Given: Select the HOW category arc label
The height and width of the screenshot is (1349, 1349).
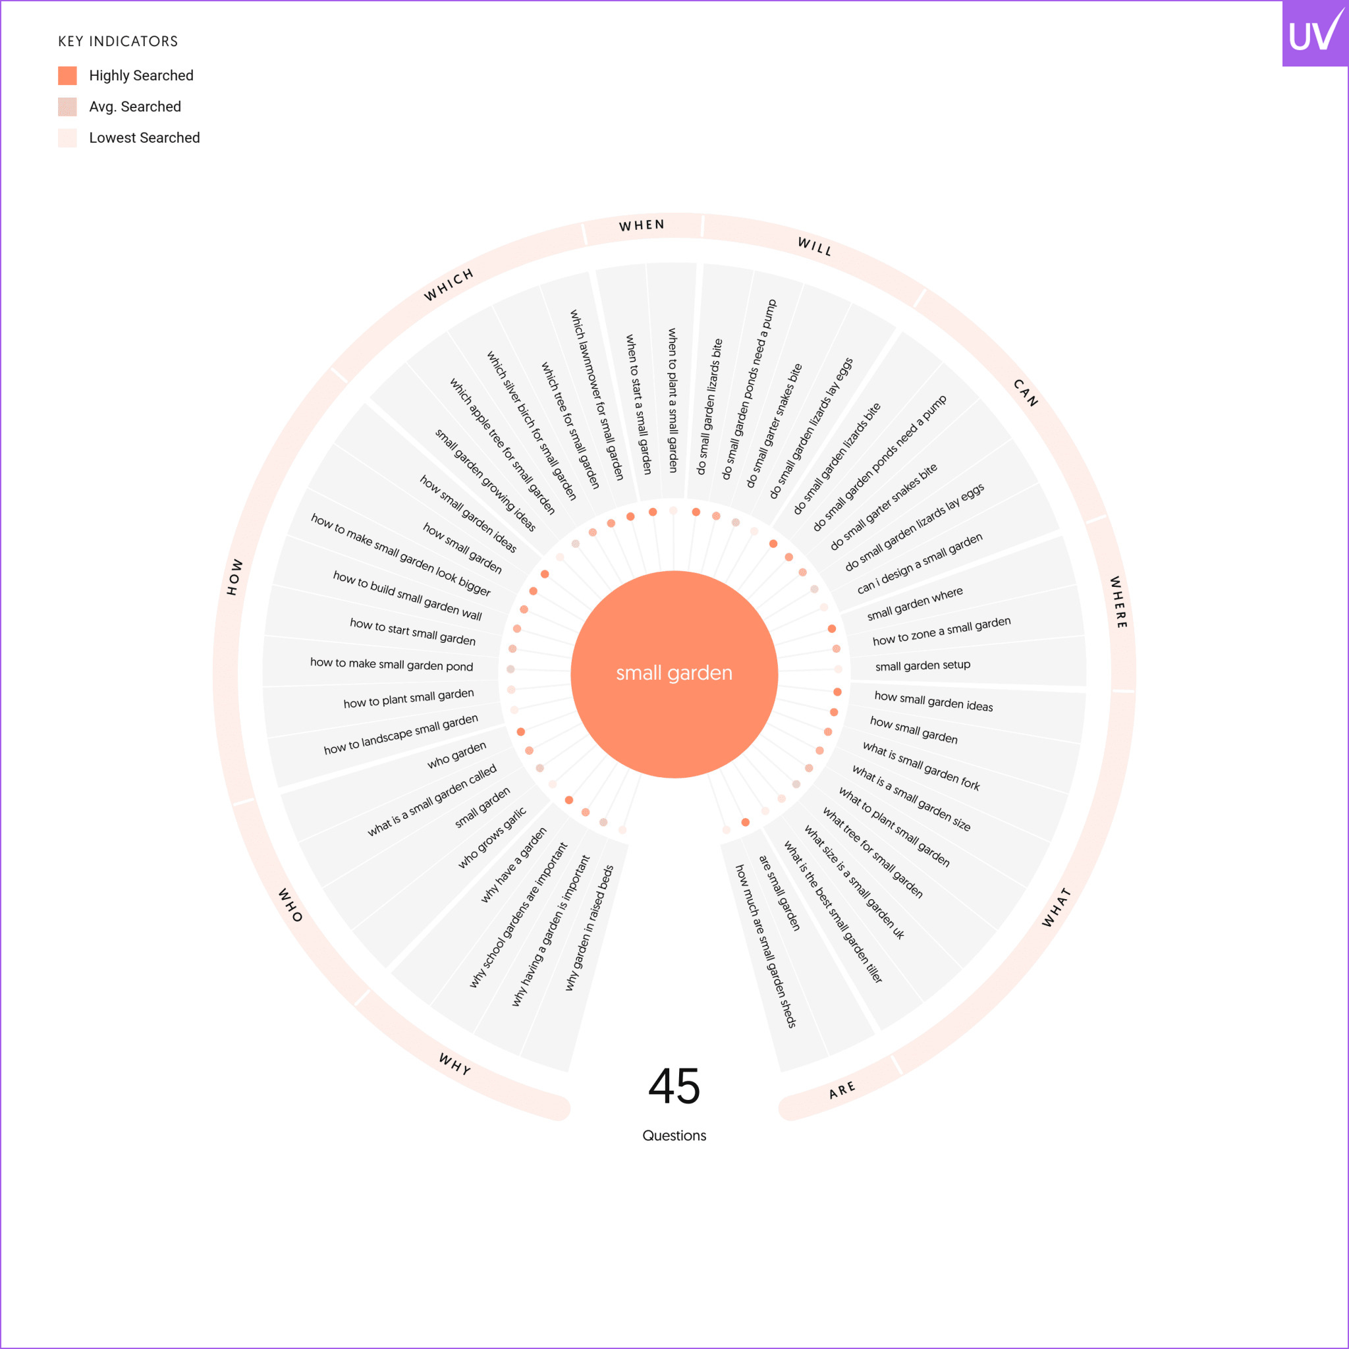Looking at the screenshot, I should (x=234, y=577).
